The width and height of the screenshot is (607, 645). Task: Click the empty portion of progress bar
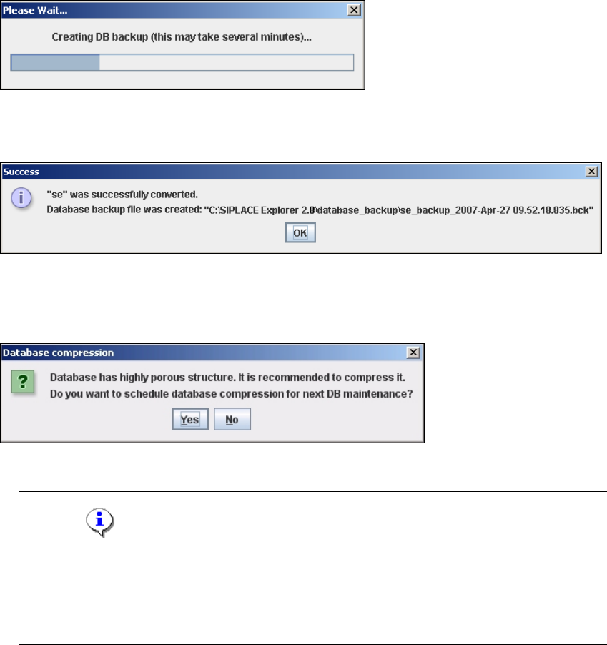[x=226, y=62]
